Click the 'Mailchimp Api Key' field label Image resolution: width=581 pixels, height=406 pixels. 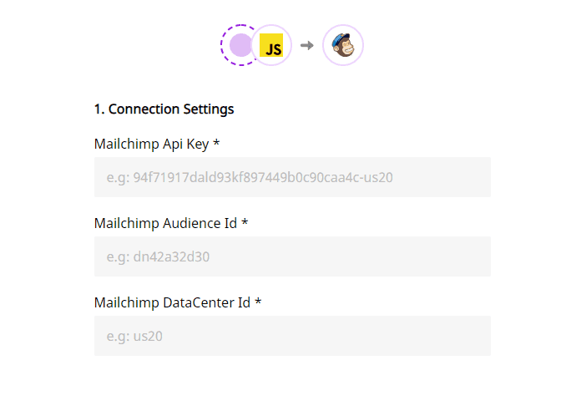coord(151,144)
